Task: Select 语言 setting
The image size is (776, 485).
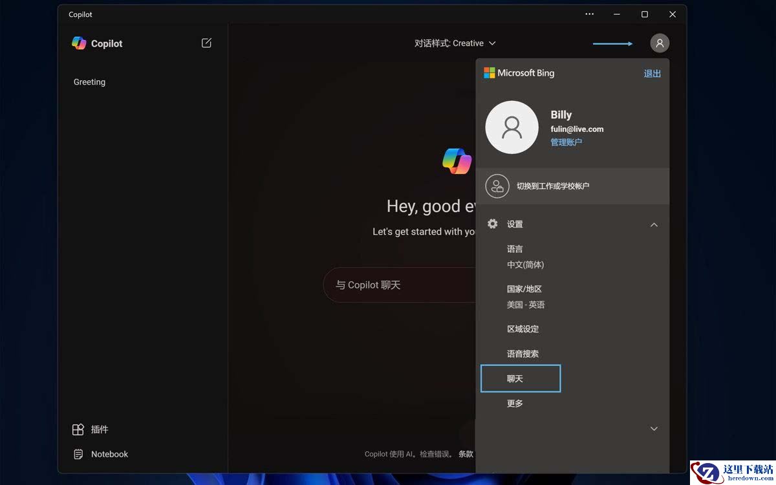Action: 515,249
